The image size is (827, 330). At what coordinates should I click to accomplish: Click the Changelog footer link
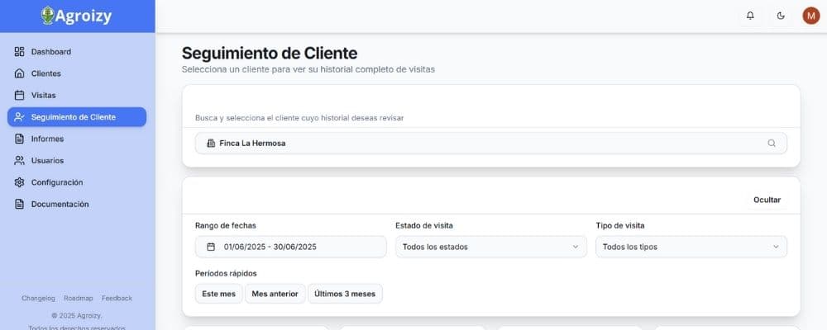coord(38,298)
